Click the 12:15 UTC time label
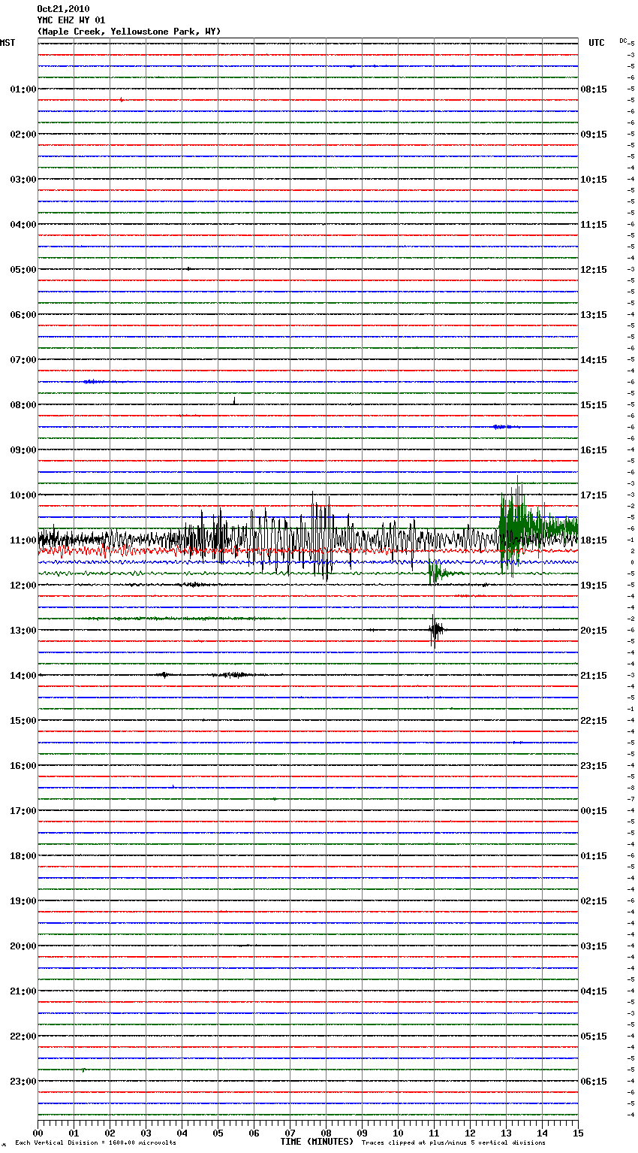The image size is (638, 1153). (594, 270)
